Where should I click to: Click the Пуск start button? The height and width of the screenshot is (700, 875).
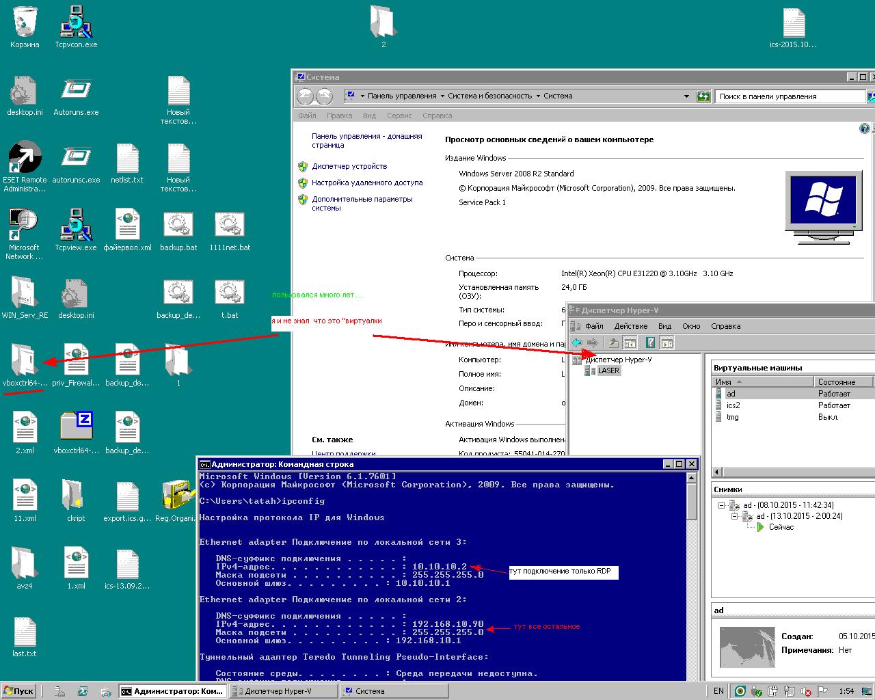(x=18, y=691)
